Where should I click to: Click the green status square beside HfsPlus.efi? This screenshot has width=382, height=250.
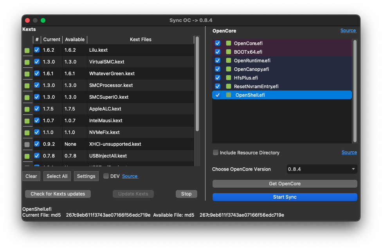229,78
